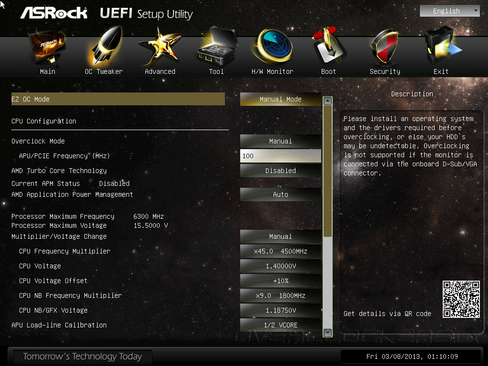This screenshot has width=488, height=366.
Task: Switch to the H/W Monitor tab label
Action: click(x=272, y=71)
